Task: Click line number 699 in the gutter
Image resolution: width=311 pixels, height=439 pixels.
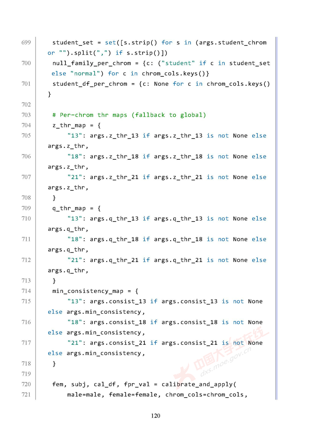Action: (x=26, y=43)
